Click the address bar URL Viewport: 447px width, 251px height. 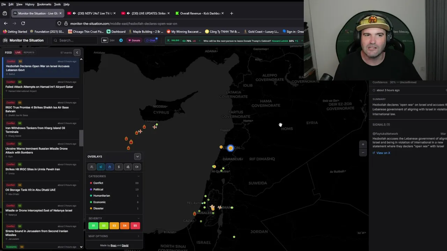point(124,23)
